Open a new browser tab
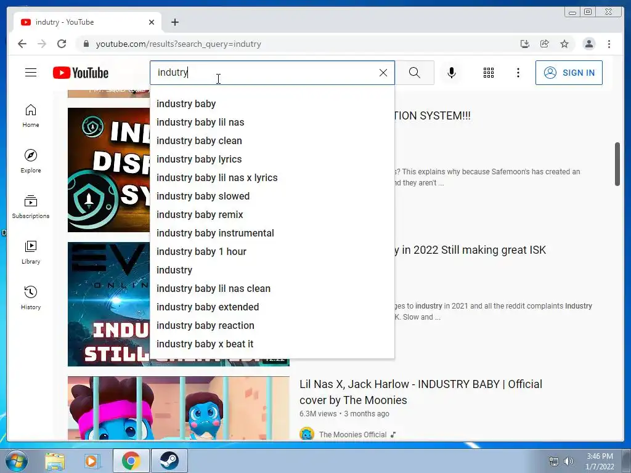Viewport: 631px width, 473px height. (174, 22)
